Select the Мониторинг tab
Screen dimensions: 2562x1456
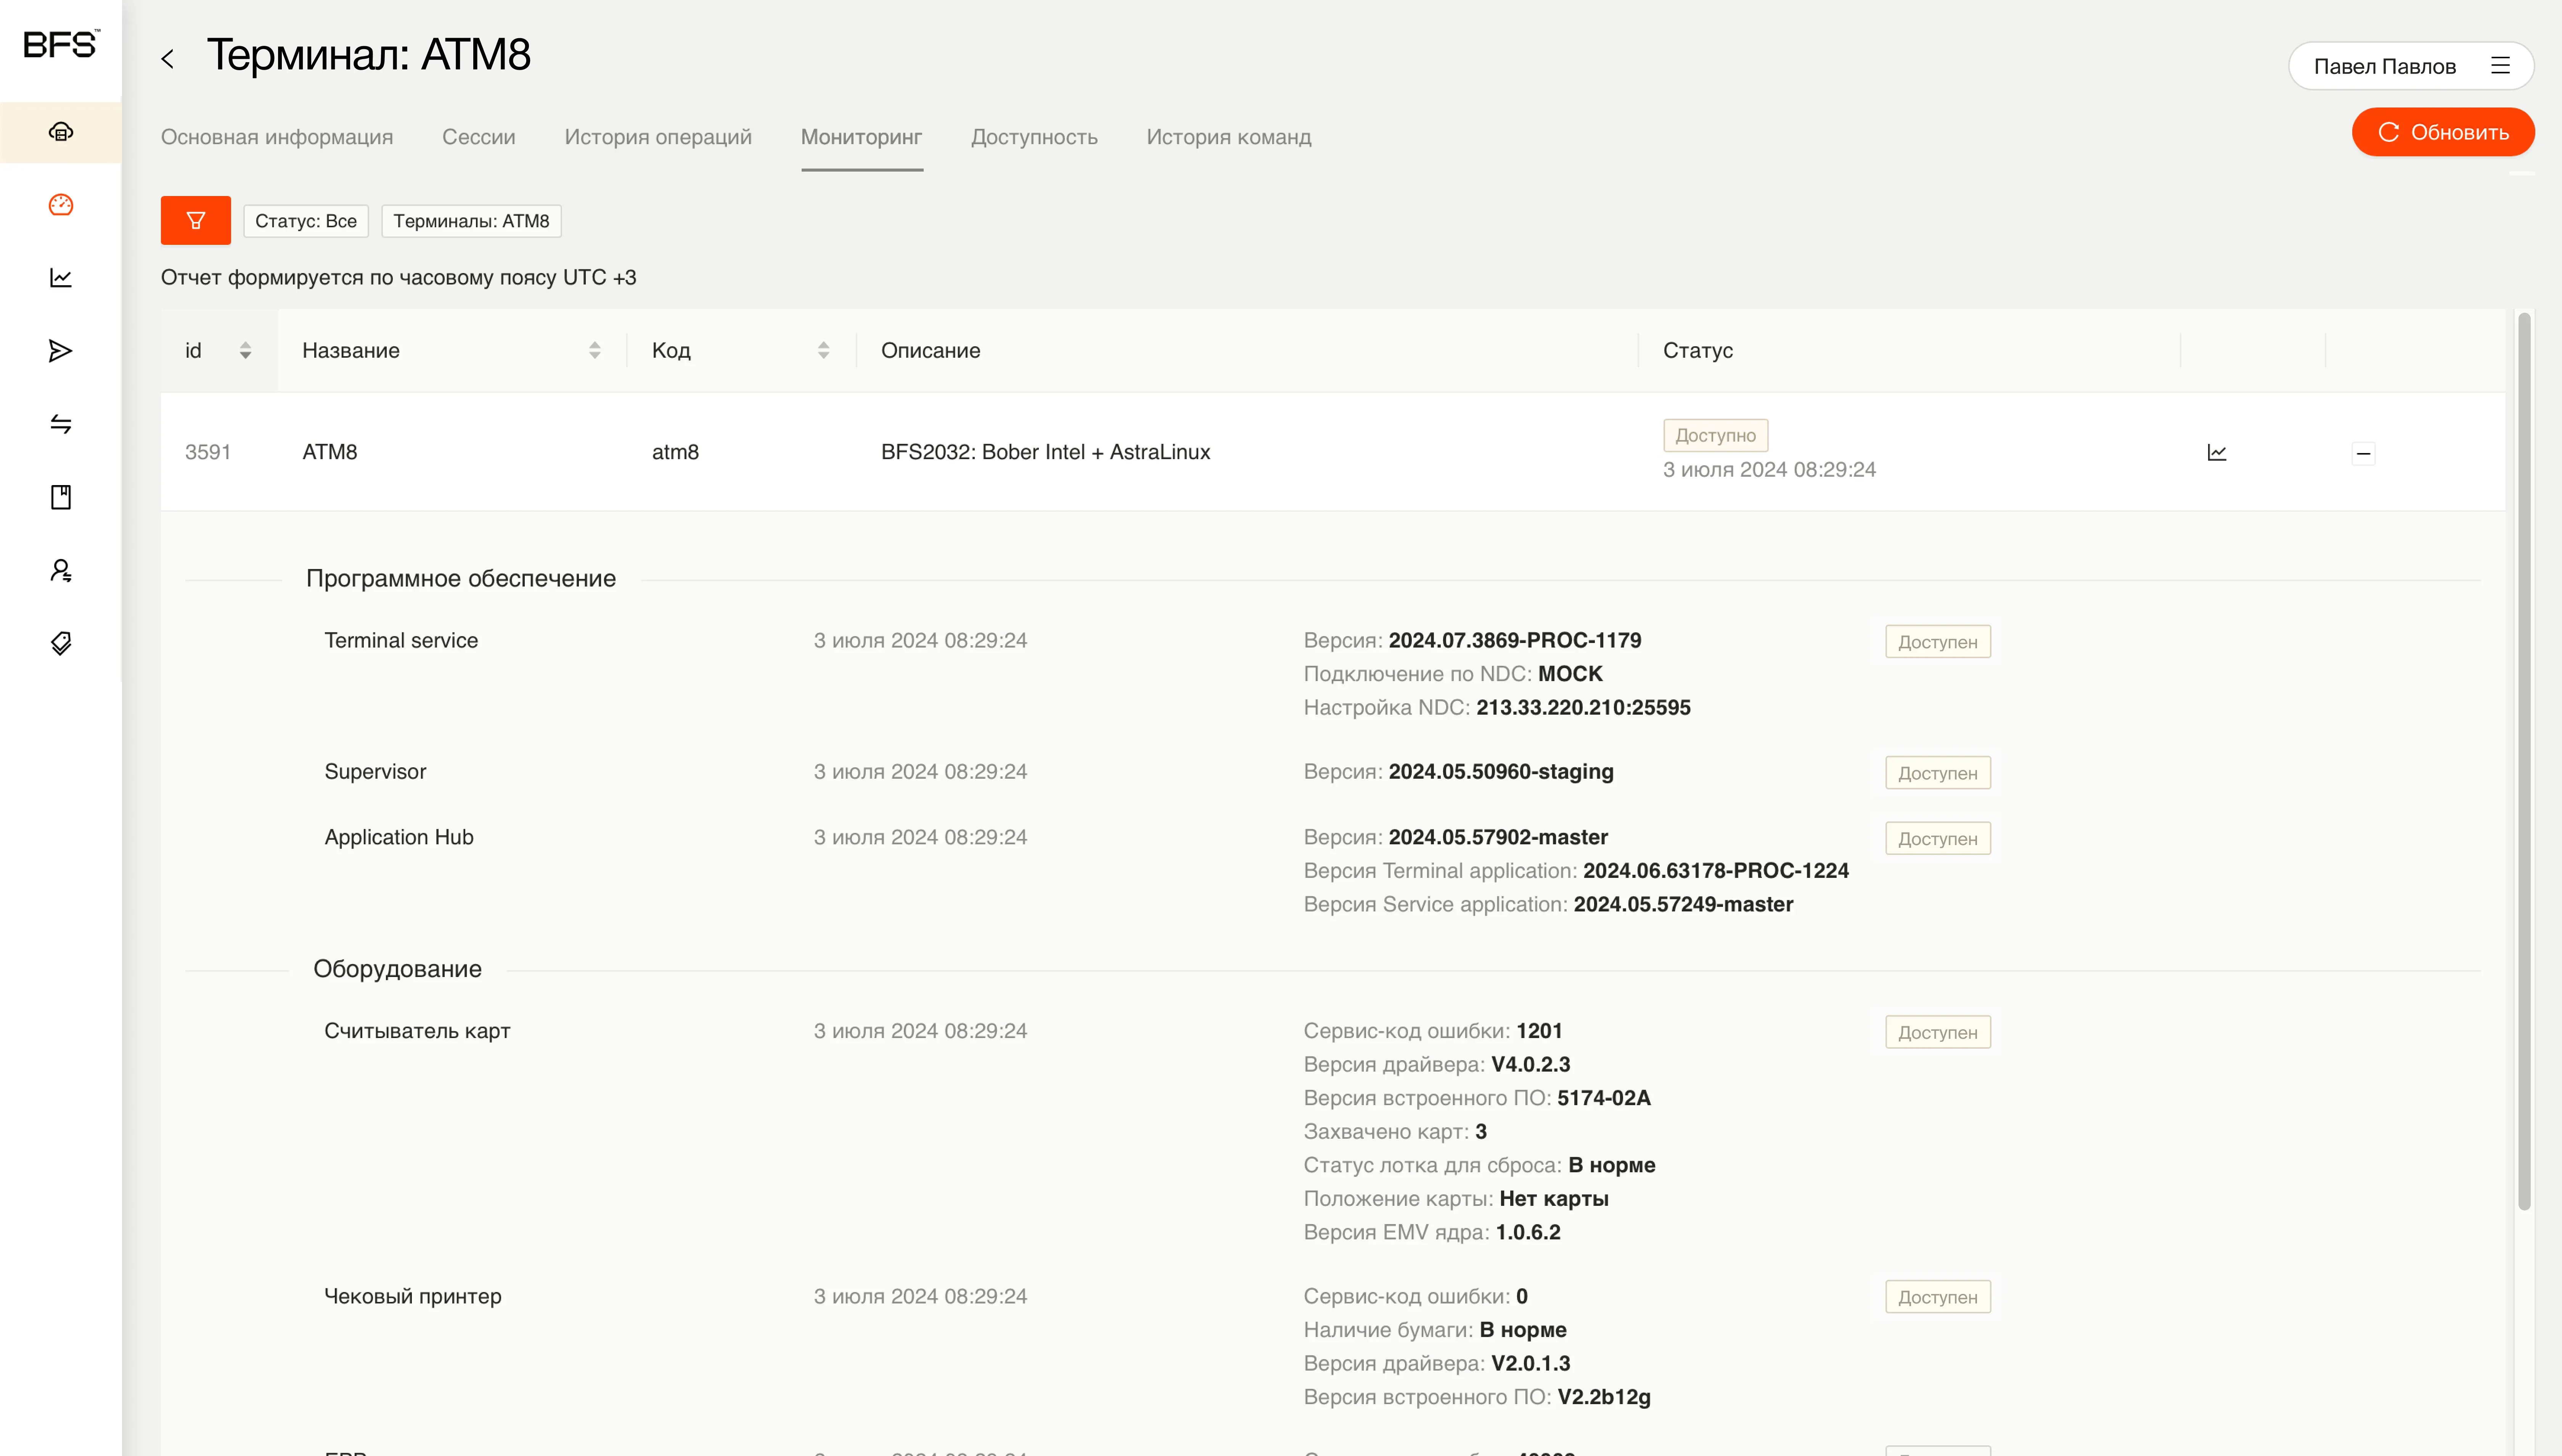coord(862,137)
